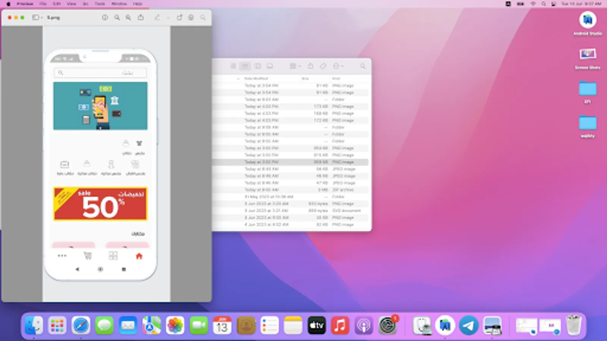607x341 pixels.
Task: Sort by the Size column header
Action: [305, 78]
